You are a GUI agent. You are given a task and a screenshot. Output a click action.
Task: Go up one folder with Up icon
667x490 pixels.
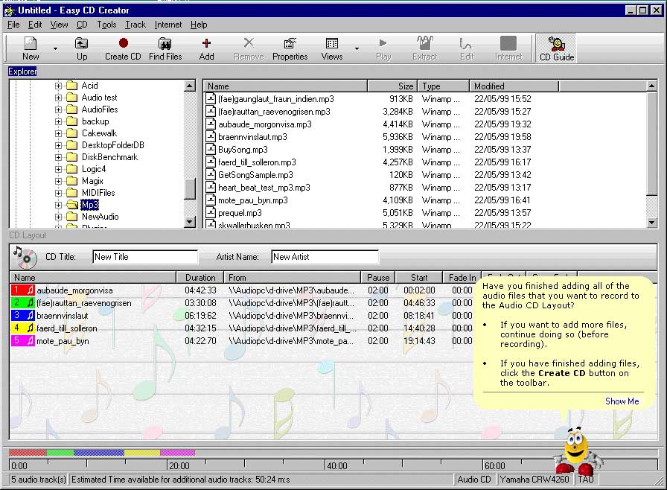82,48
